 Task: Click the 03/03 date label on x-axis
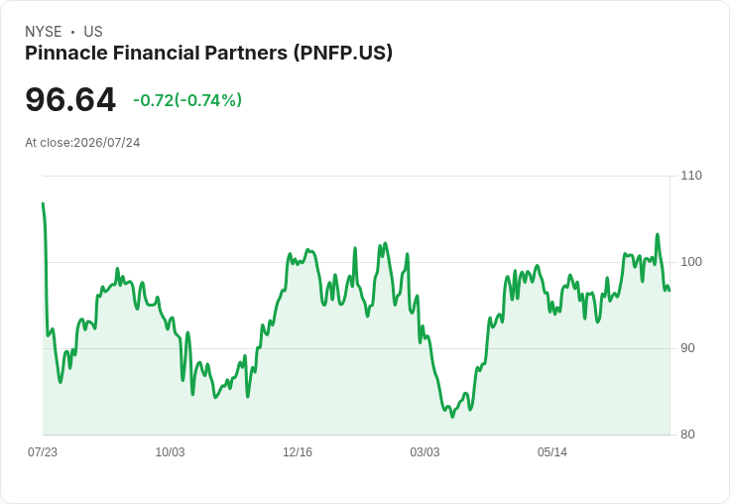(x=425, y=451)
